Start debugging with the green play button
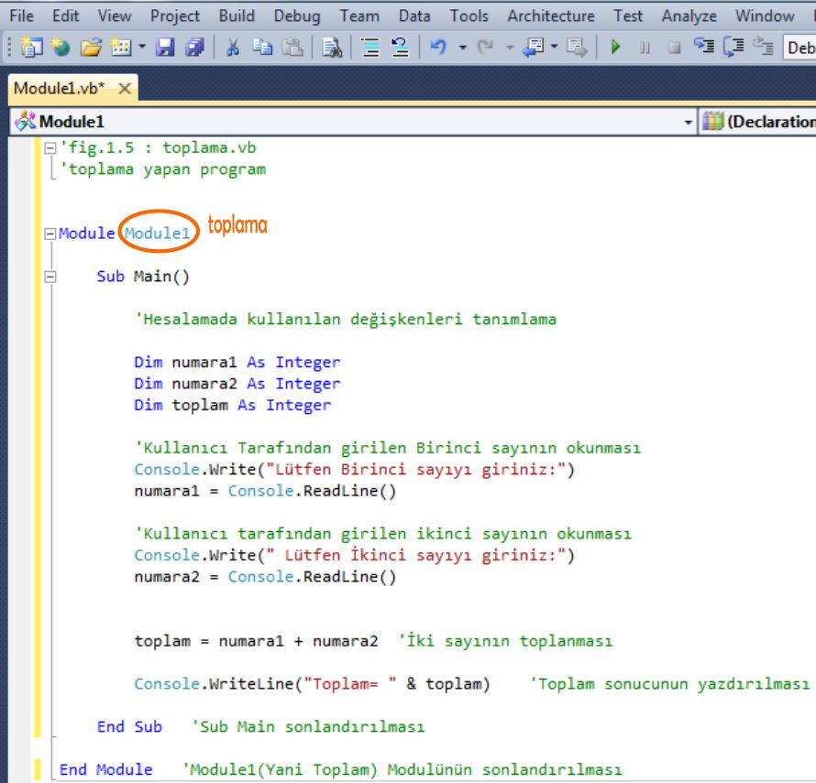 (615, 48)
